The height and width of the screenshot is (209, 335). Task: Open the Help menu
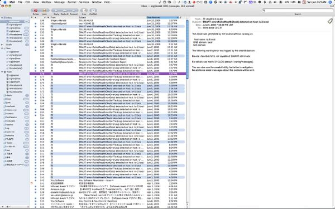[x=107, y=2]
